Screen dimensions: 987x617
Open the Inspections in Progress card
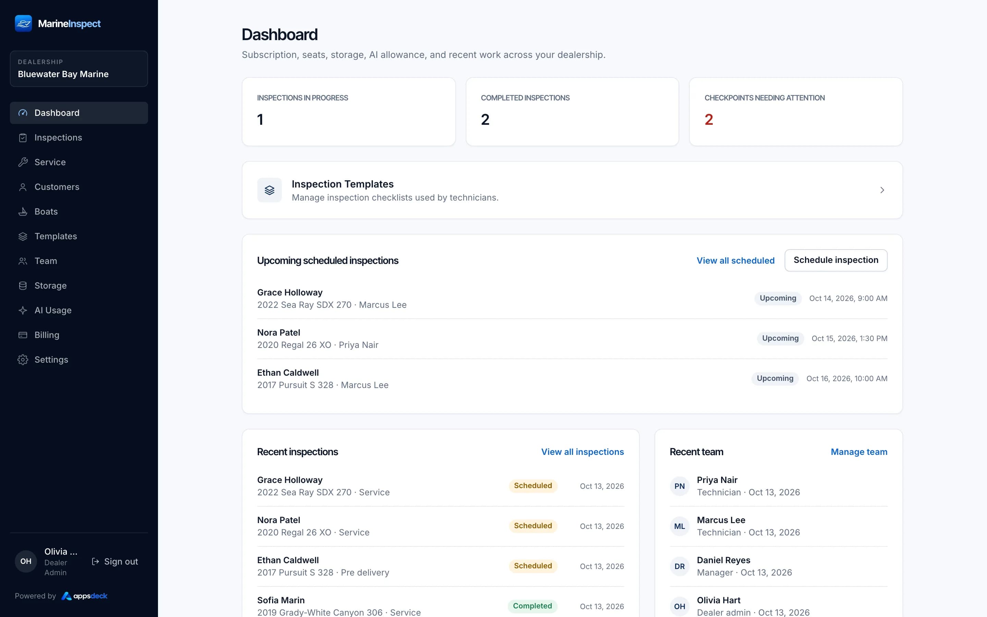click(349, 112)
